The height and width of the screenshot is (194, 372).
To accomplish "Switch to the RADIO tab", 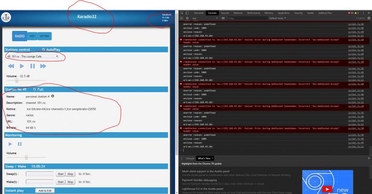I will pos(20,36).
